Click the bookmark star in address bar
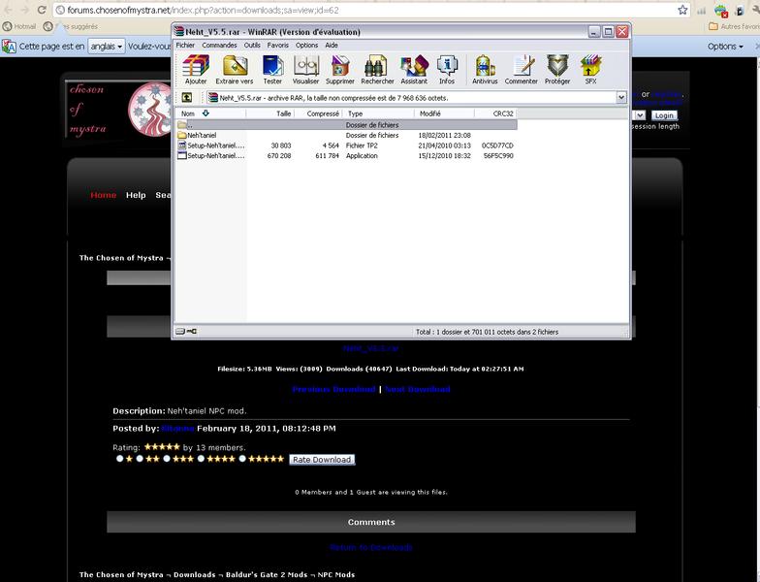Screen dimensions: 760x582 (682, 10)
